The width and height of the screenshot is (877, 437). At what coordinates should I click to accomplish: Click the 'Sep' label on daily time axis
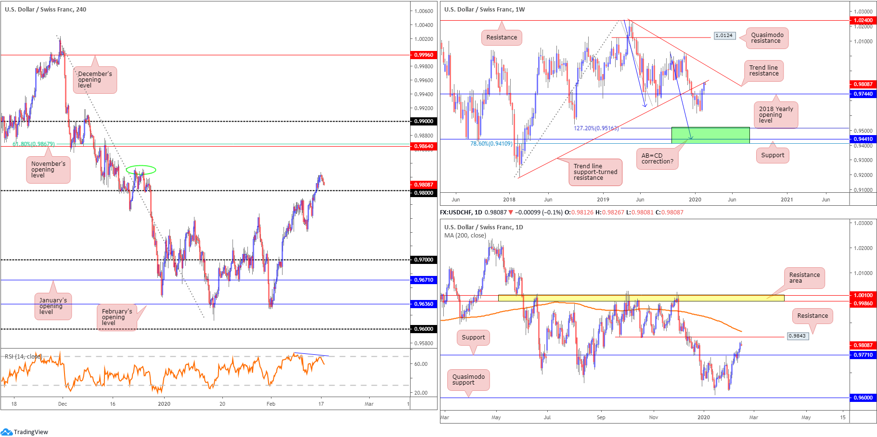point(601,417)
